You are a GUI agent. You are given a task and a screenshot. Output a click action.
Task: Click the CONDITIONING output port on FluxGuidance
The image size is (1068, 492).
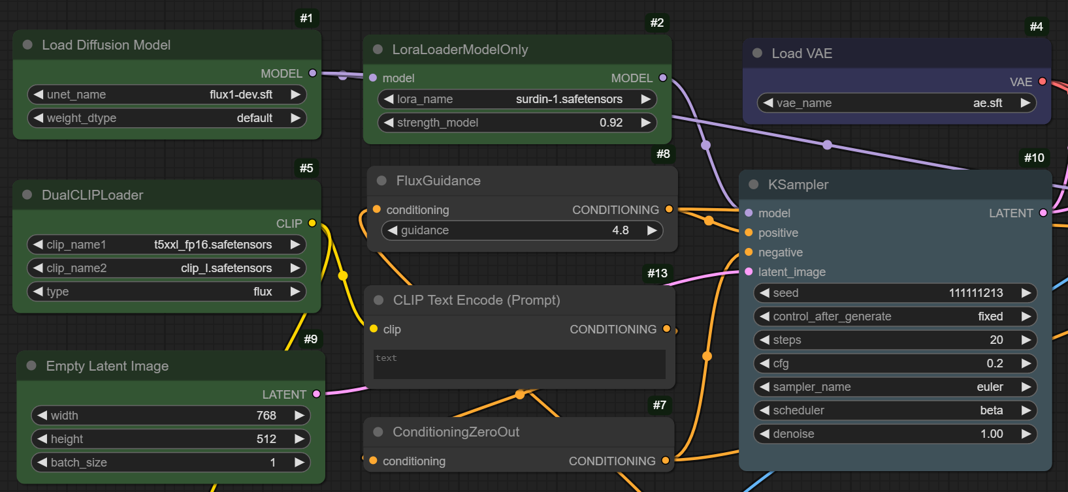coord(669,209)
